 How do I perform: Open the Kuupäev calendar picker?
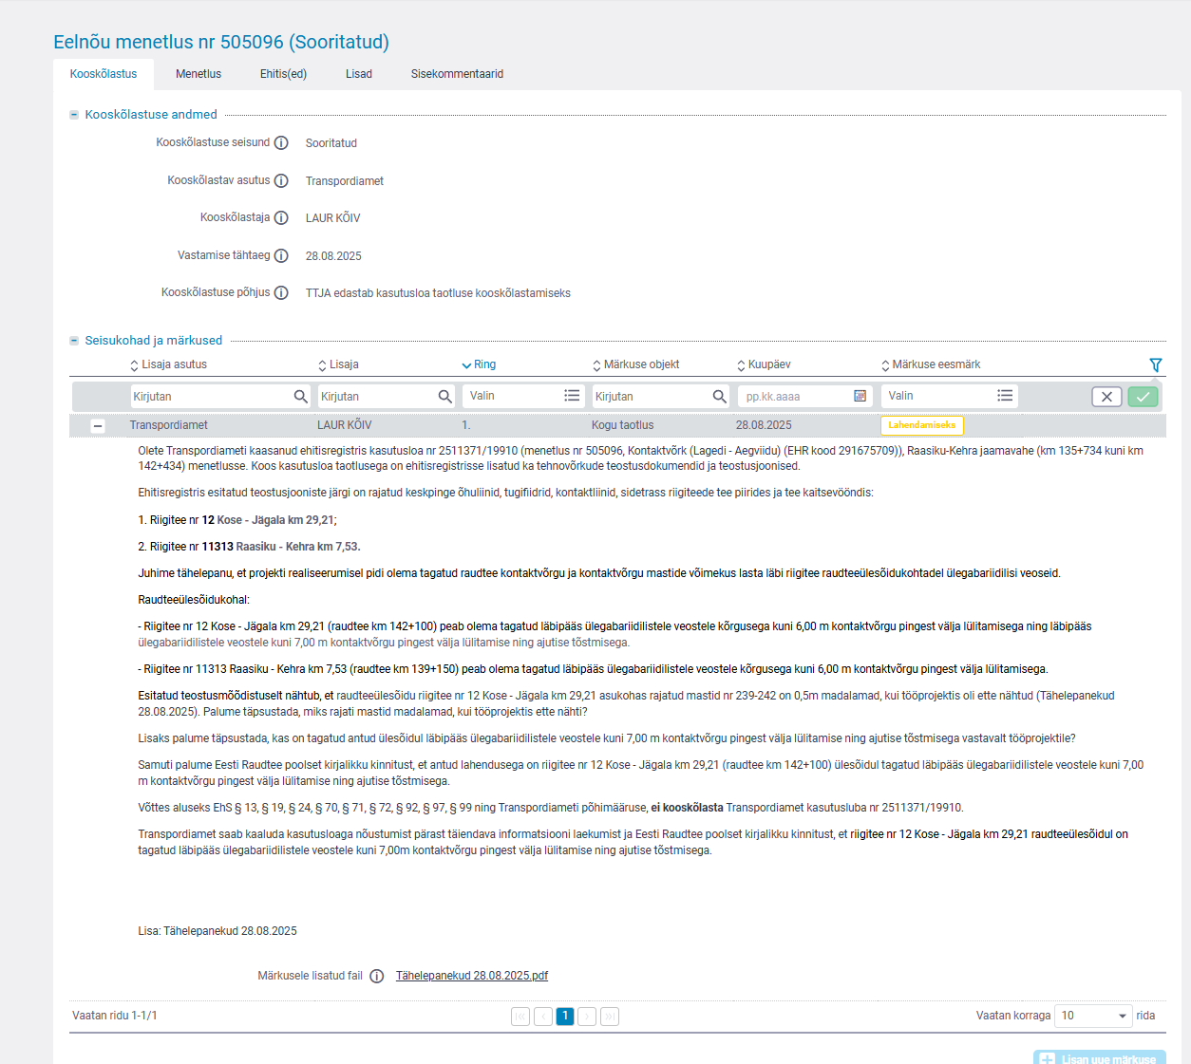(860, 397)
